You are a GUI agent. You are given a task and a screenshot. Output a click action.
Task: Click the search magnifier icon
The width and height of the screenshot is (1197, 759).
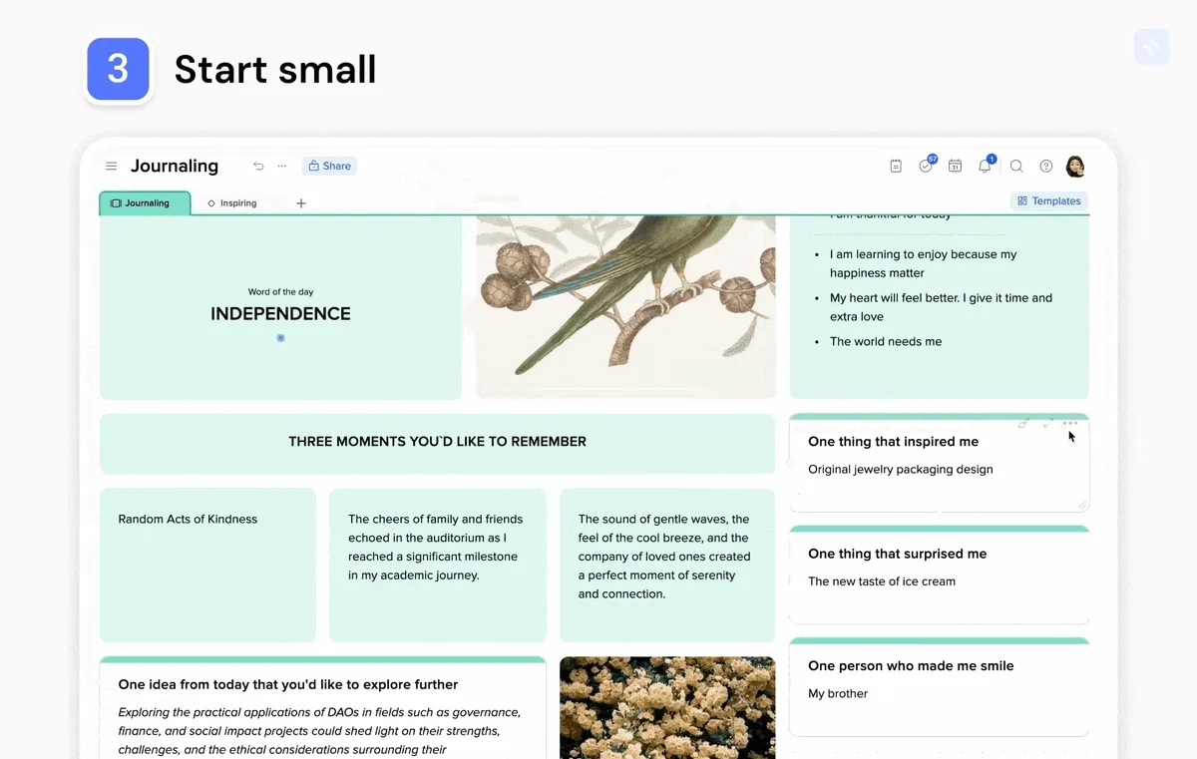coord(1016,167)
